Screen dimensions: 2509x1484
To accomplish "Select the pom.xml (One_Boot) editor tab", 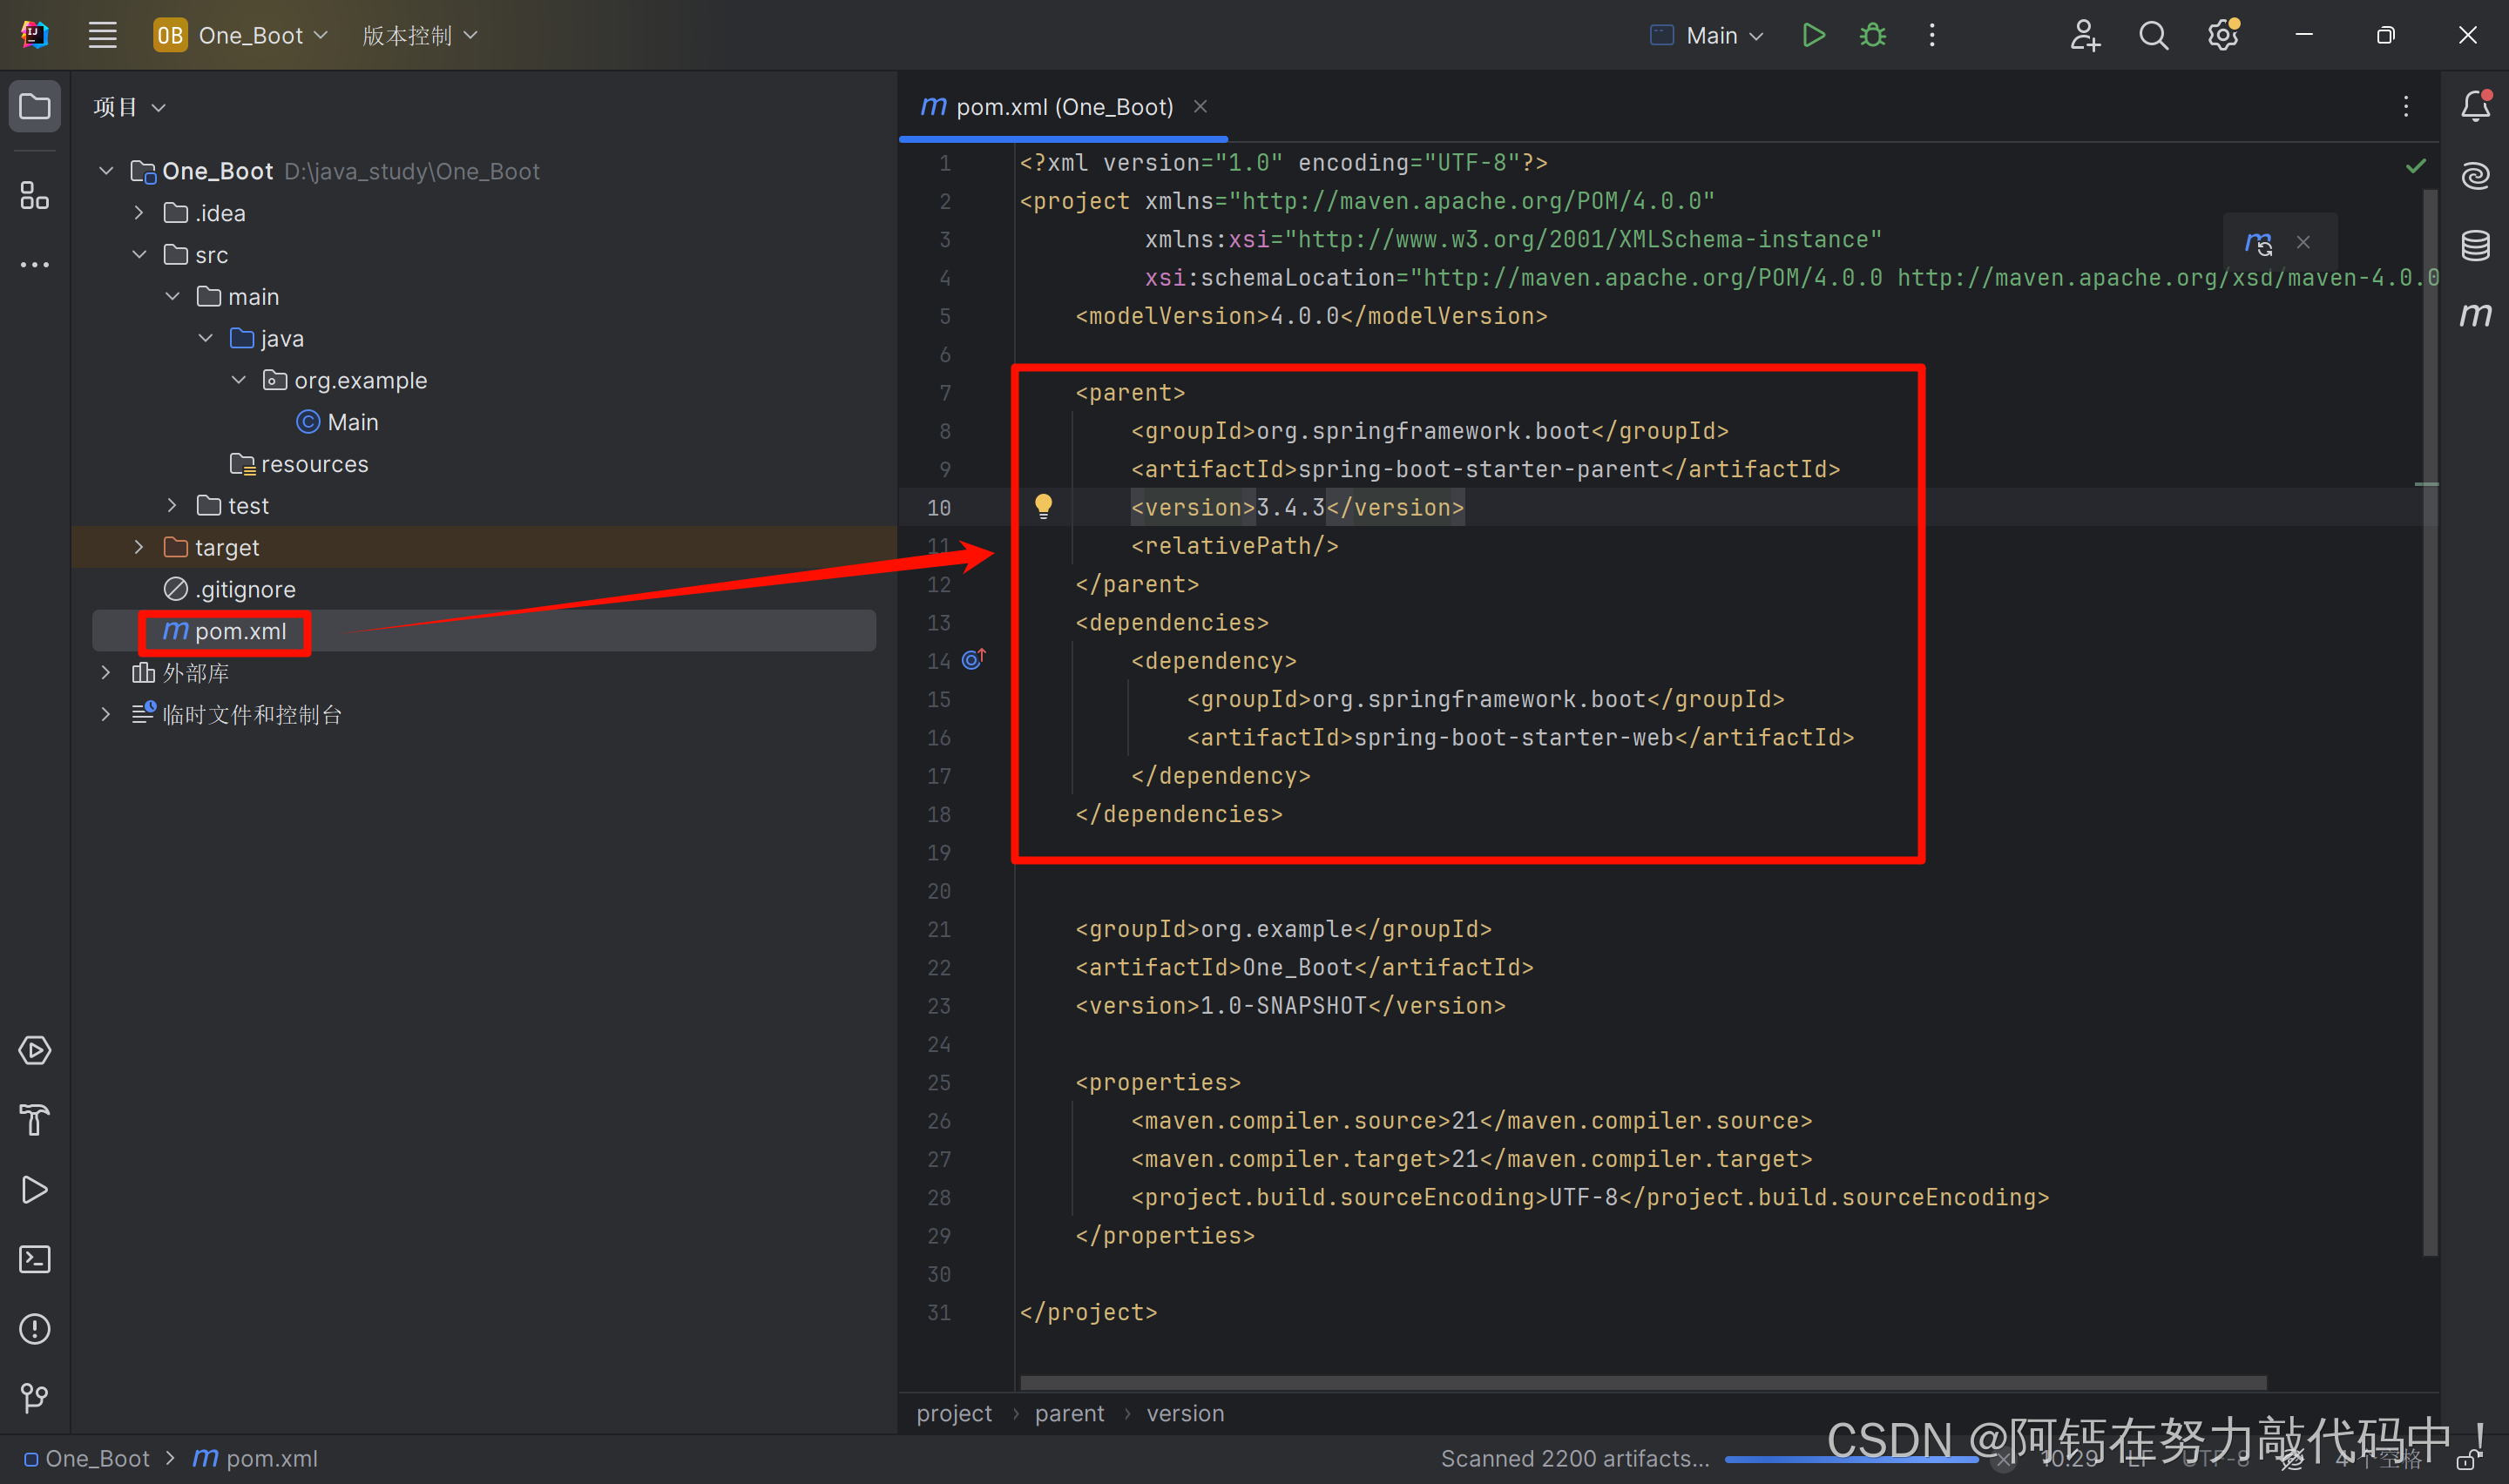I will (1063, 107).
